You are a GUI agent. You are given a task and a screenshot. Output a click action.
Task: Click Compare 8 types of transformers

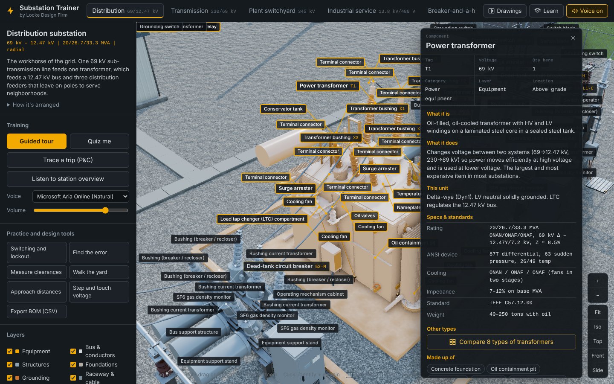pos(501,342)
